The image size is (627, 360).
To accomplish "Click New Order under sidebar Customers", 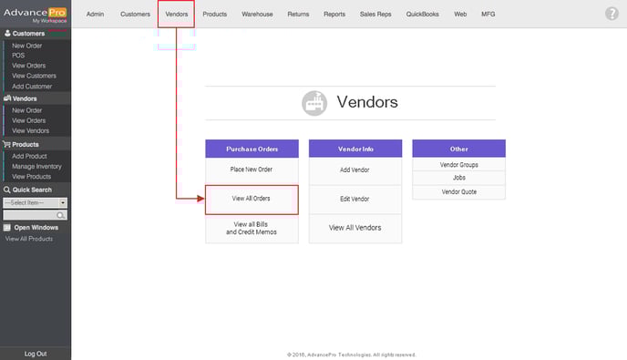I will coord(26,46).
